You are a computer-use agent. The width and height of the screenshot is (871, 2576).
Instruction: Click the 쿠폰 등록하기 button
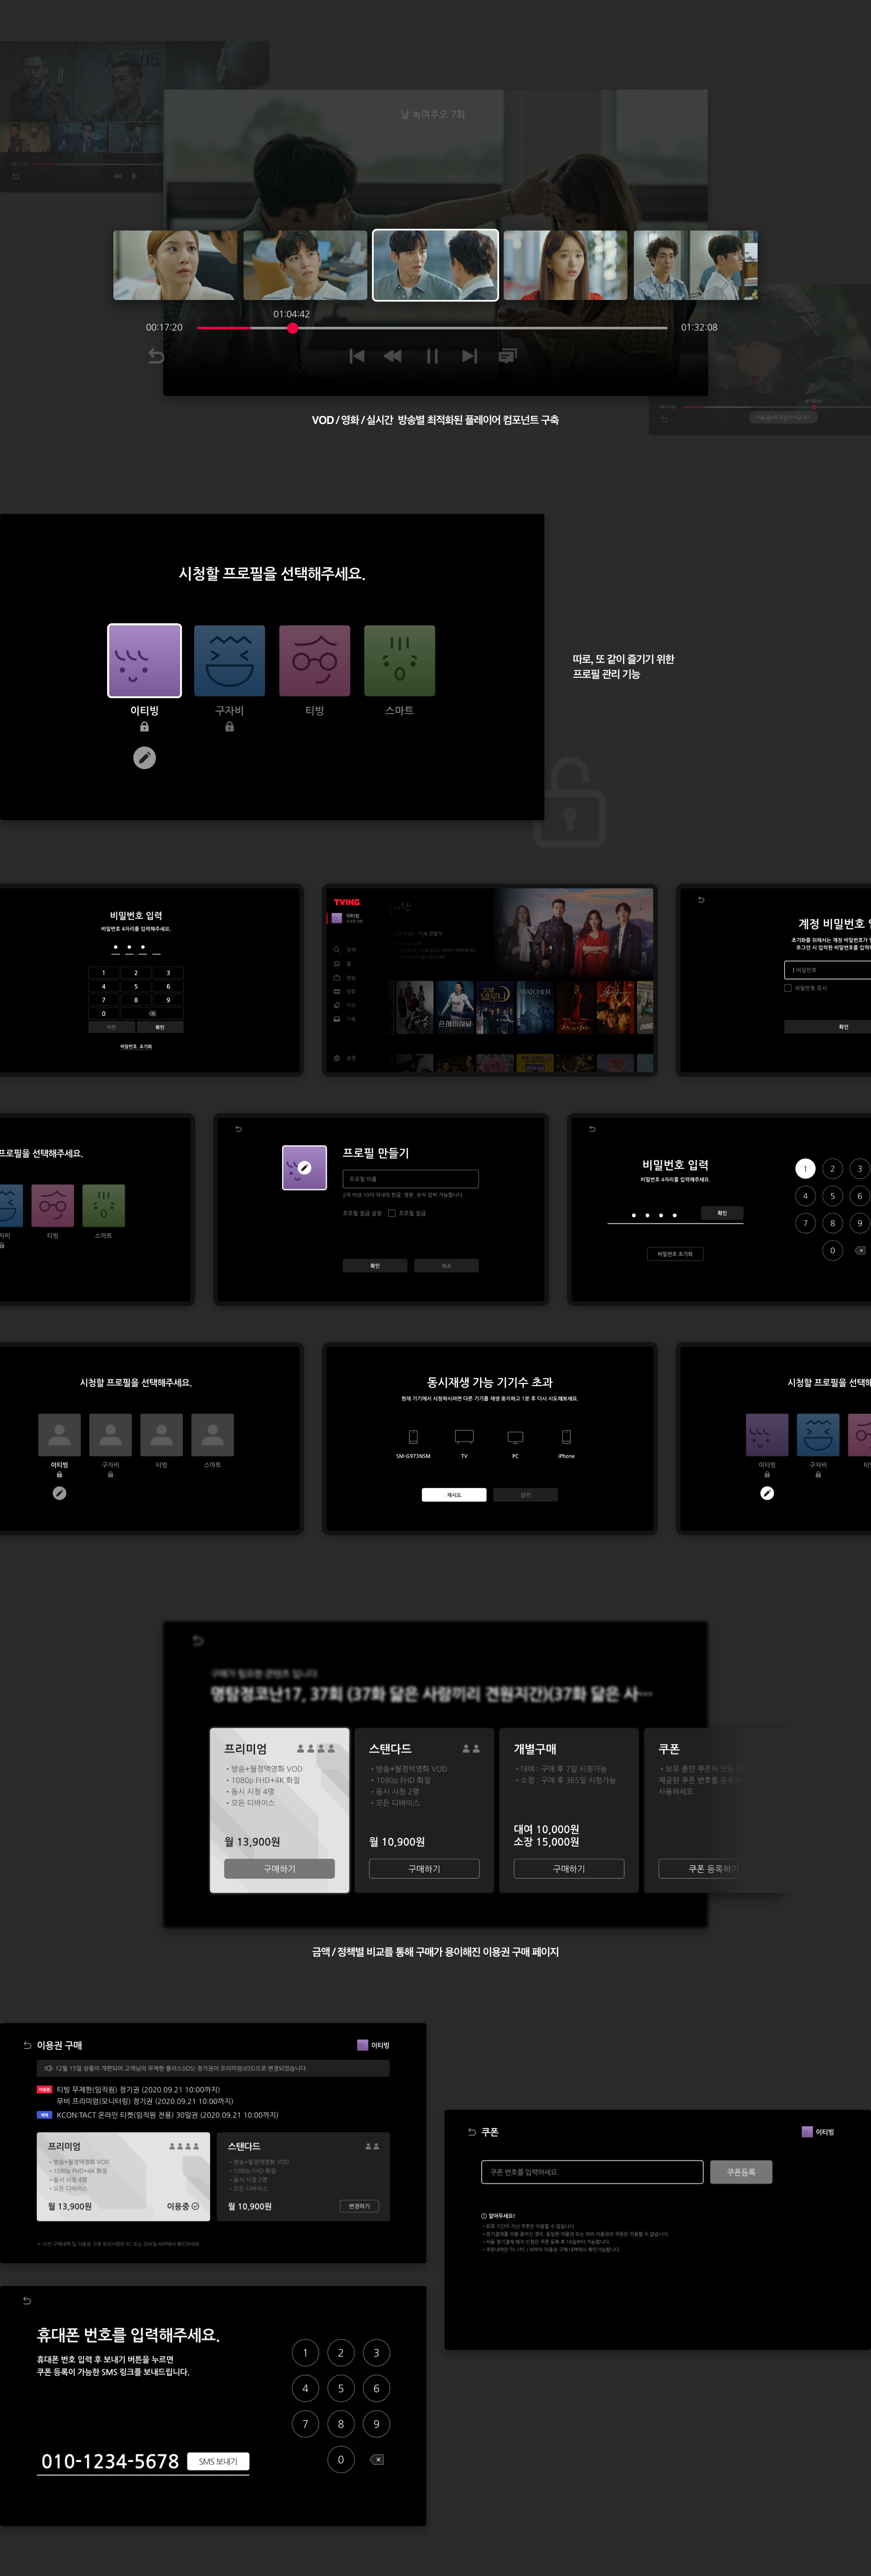click(714, 1869)
